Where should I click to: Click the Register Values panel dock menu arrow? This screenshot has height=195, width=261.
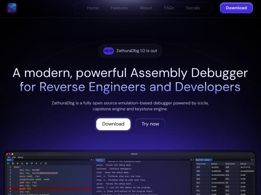click(x=252, y=160)
